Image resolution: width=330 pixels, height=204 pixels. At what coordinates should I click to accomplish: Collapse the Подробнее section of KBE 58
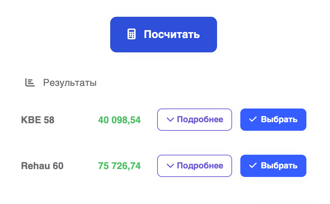(x=194, y=119)
